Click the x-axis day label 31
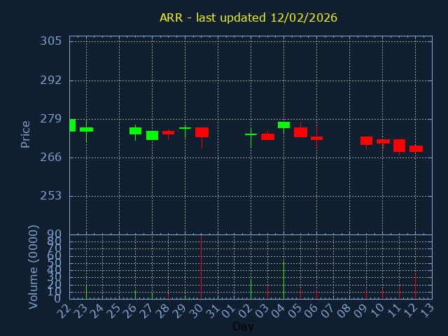The width and height of the screenshot is (448, 336). click(x=213, y=310)
